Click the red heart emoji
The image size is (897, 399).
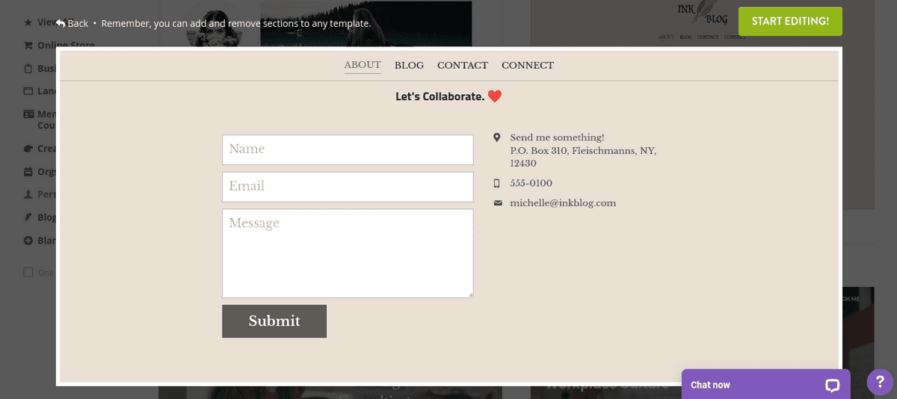(x=494, y=96)
